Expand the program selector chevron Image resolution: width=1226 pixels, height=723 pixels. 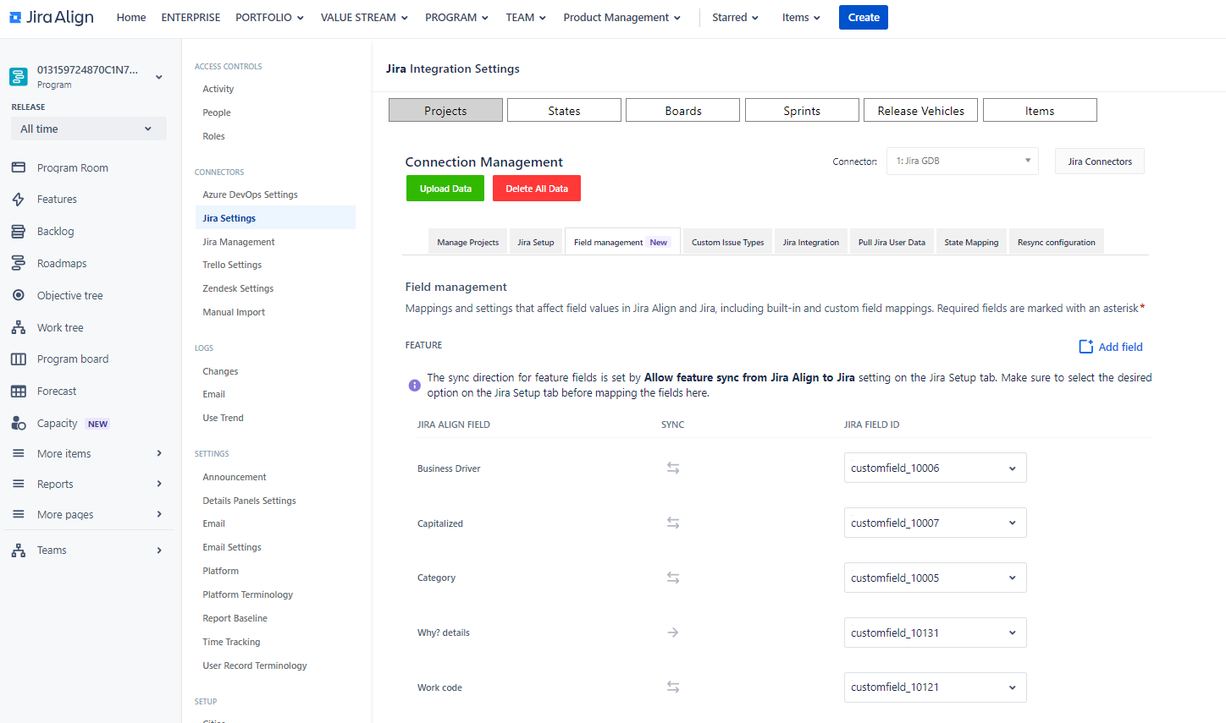[159, 77]
